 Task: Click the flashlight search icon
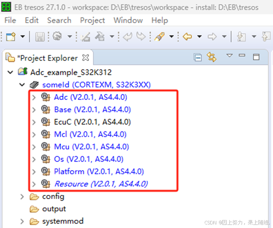(160, 37)
